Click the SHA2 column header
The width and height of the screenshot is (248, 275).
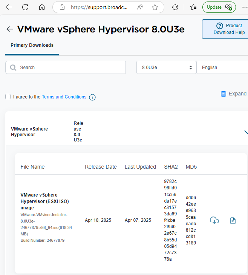(171, 167)
